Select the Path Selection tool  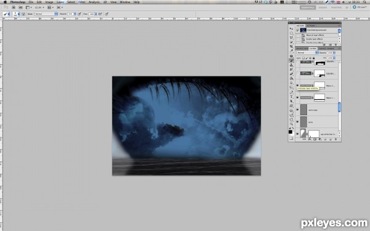click(291, 101)
